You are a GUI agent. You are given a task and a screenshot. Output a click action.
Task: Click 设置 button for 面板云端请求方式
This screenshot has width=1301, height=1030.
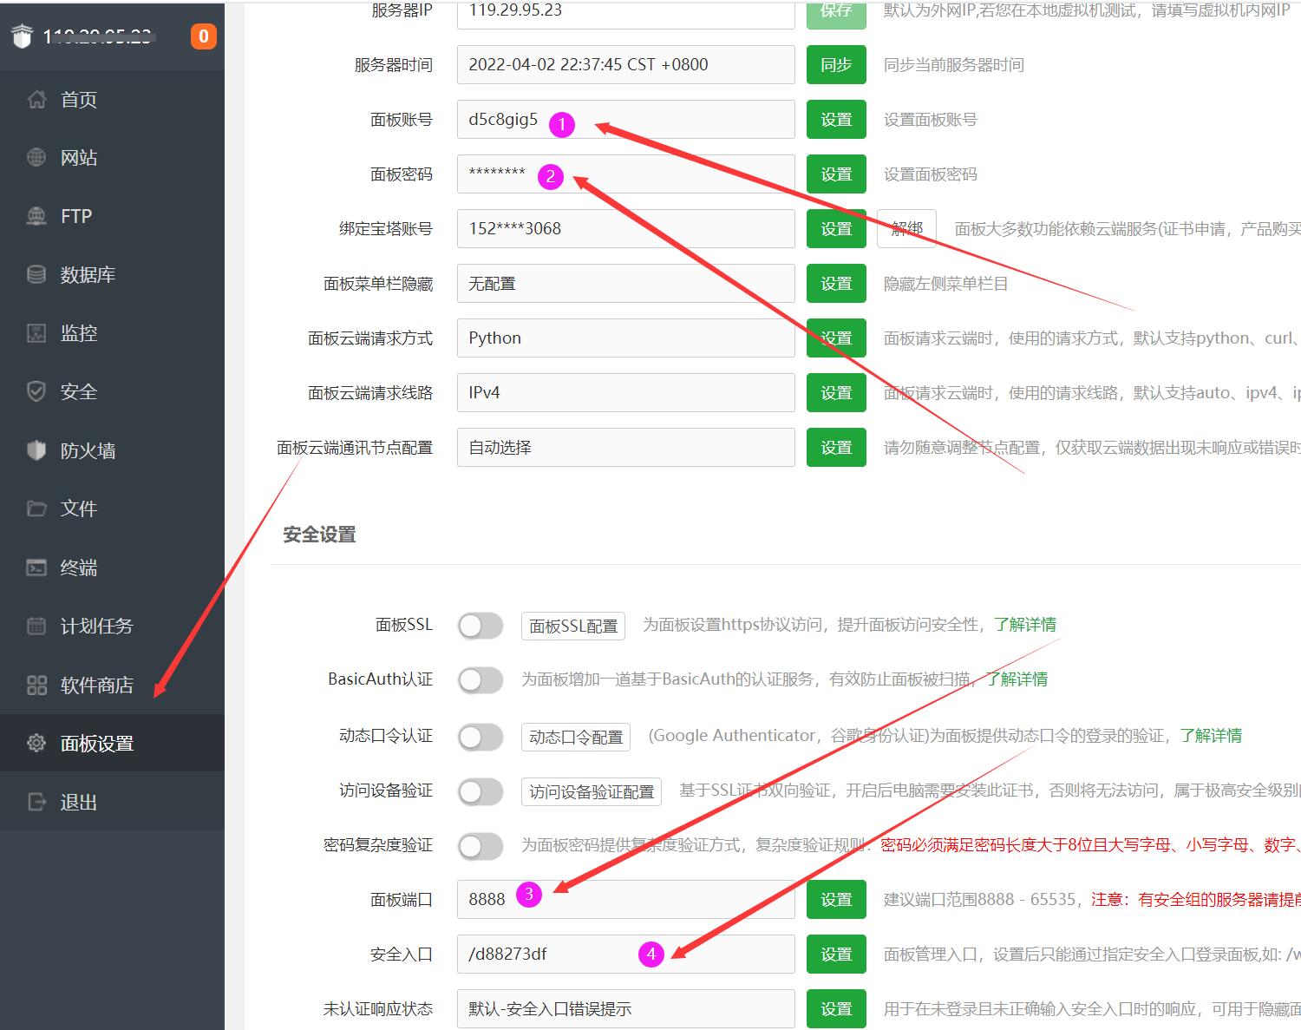tap(836, 338)
